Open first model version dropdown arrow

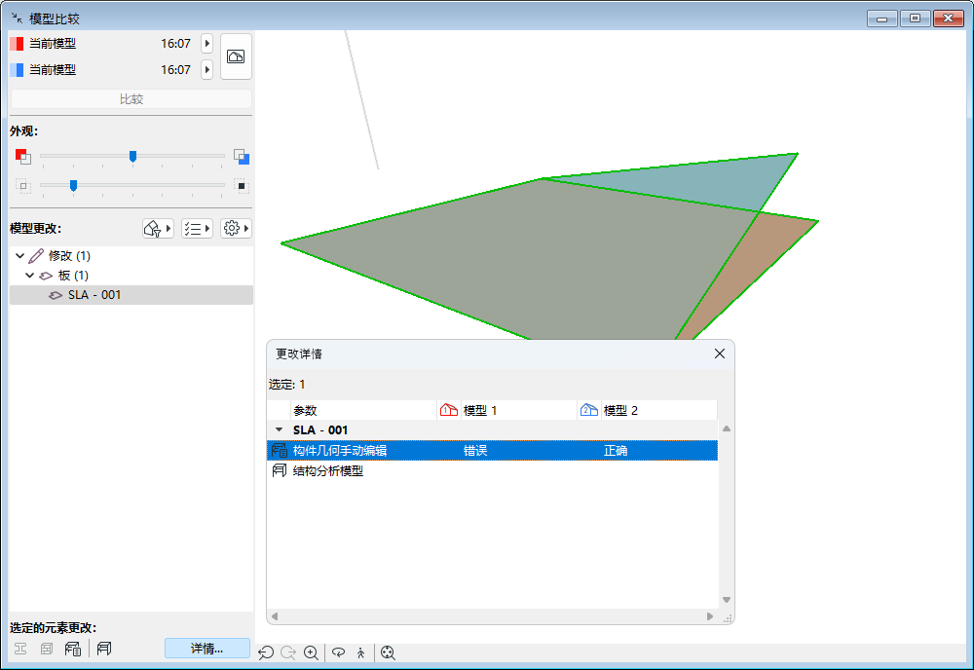pyautogui.click(x=206, y=44)
